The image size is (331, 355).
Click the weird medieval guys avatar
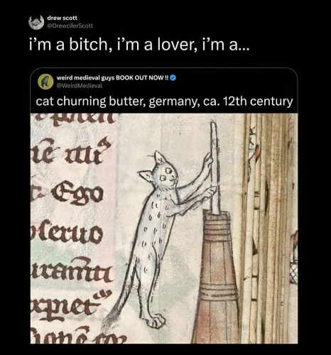click(x=45, y=82)
